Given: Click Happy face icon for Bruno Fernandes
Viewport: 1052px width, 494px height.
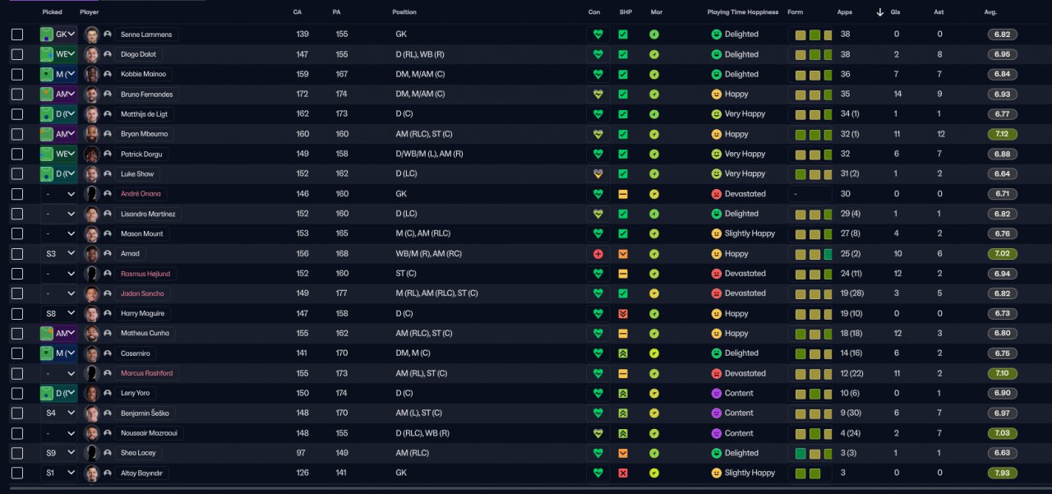Looking at the screenshot, I should (717, 95).
